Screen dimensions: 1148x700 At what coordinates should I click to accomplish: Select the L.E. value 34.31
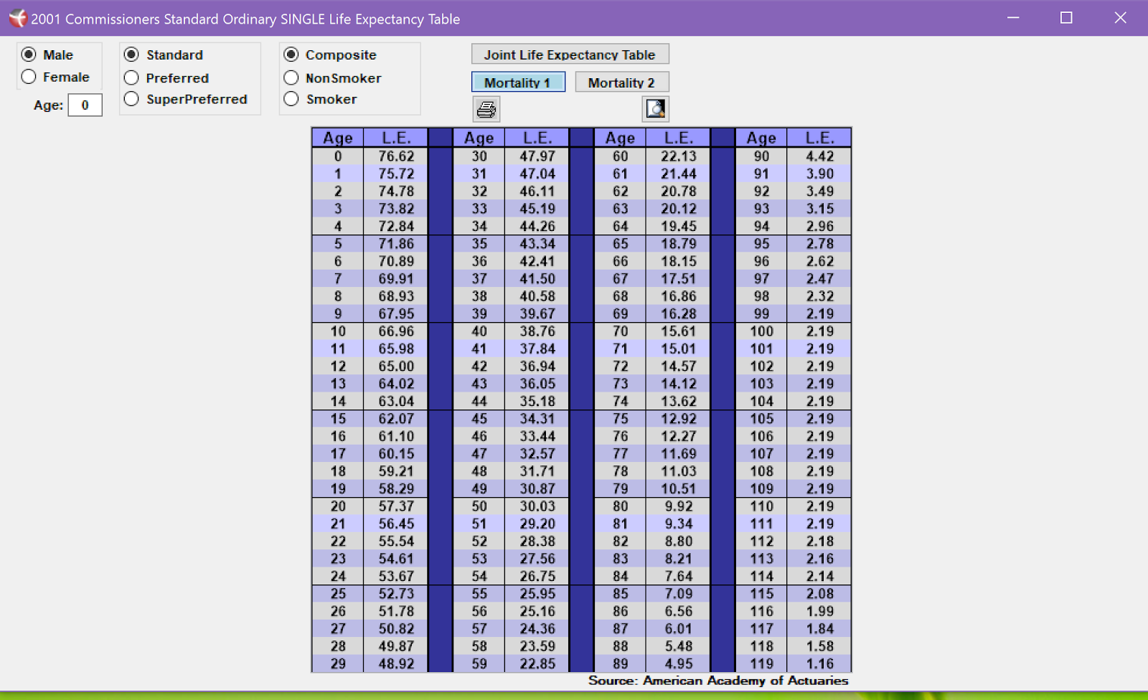pyautogui.click(x=537, y=419)
